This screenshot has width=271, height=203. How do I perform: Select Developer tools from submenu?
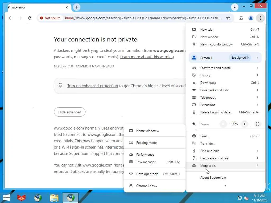coord(147,174)
